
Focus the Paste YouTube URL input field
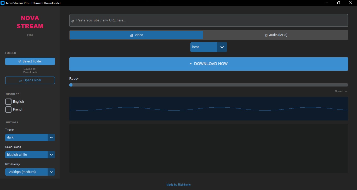(209, 20)
